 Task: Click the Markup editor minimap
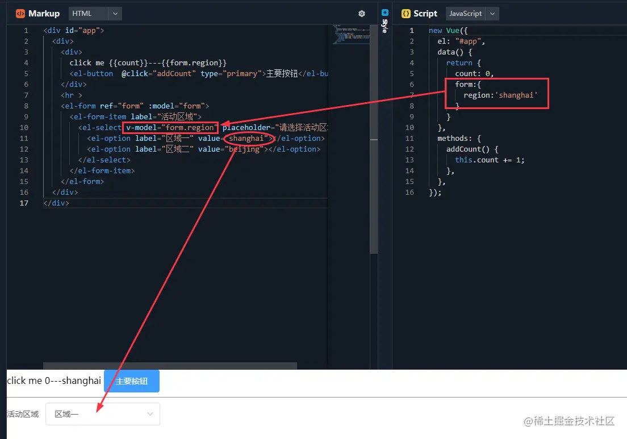click(351, 34)
